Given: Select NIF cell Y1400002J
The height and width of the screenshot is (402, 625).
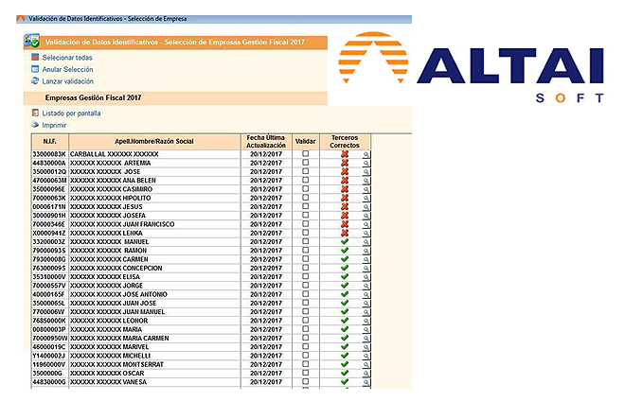Looking at the screenshot, I should coord(49,356).
